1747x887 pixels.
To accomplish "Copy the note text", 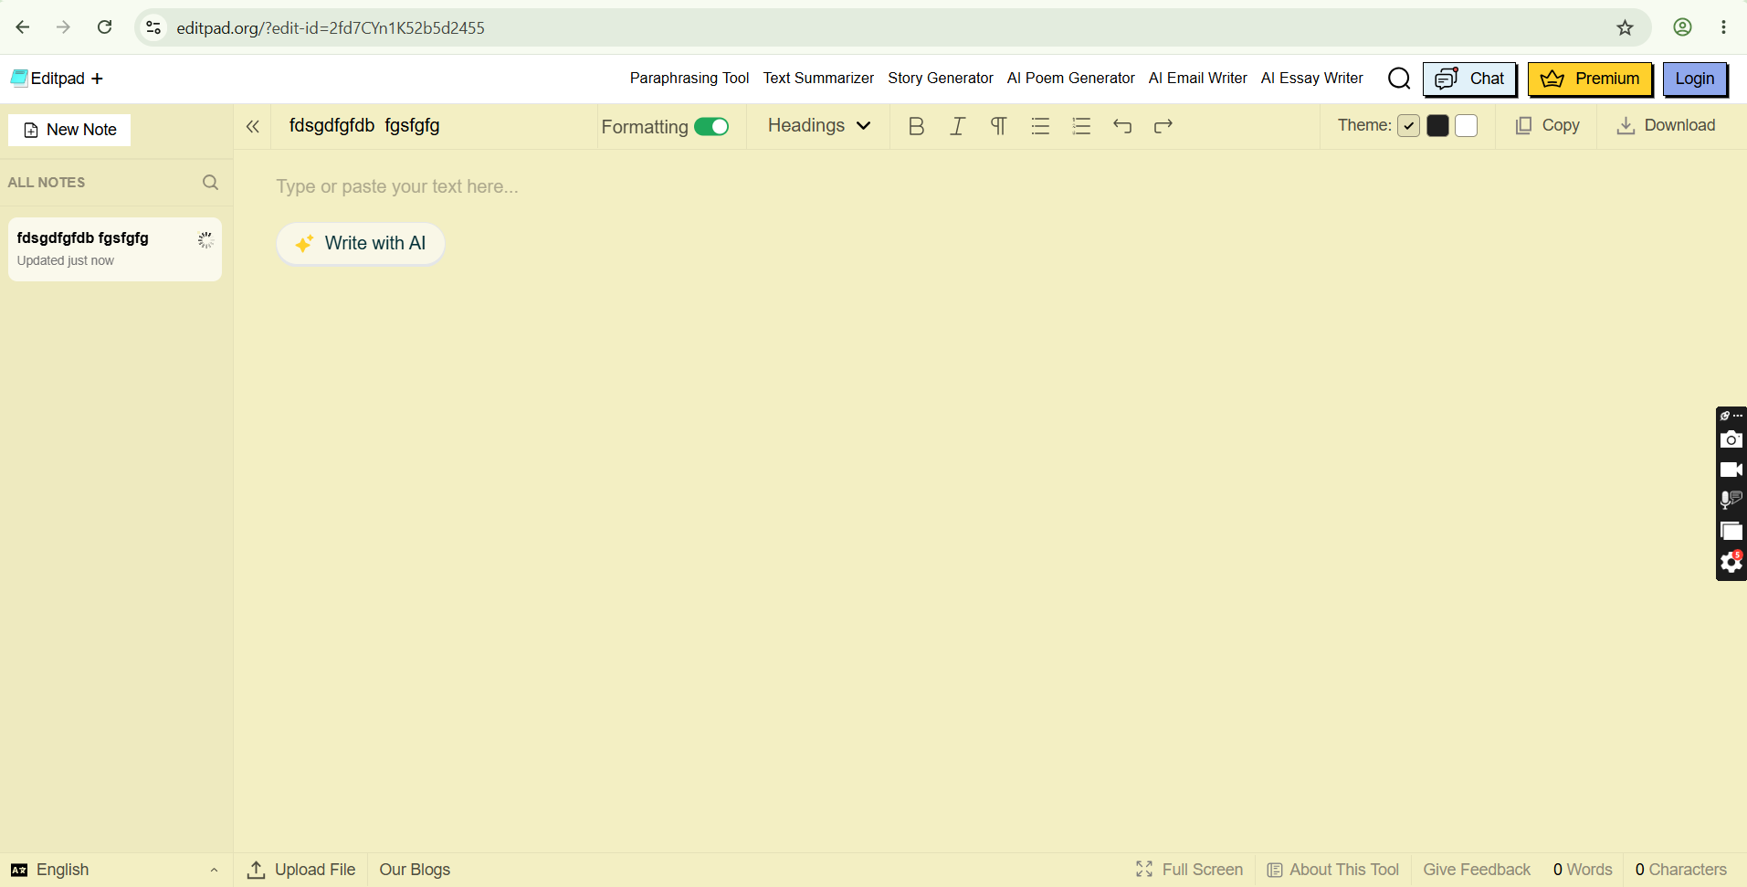I will [1548, 126].
